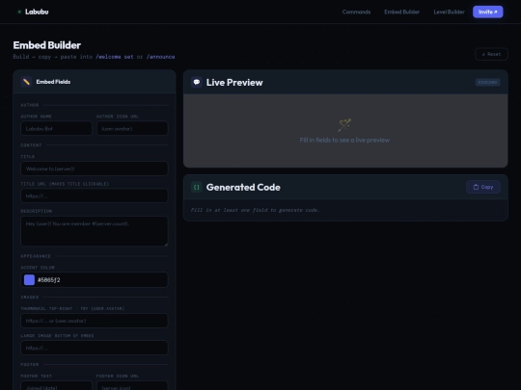Click into the Title input field
This screenshot has width=521, height=390.
pos(95,169)
